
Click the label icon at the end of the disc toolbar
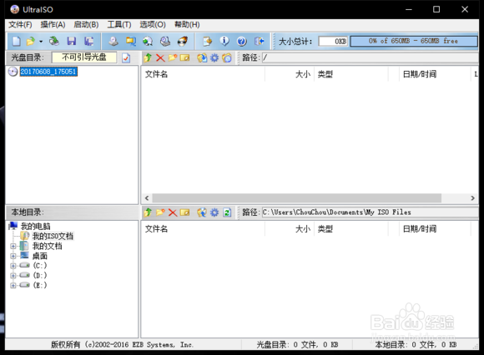coord(227,57)
